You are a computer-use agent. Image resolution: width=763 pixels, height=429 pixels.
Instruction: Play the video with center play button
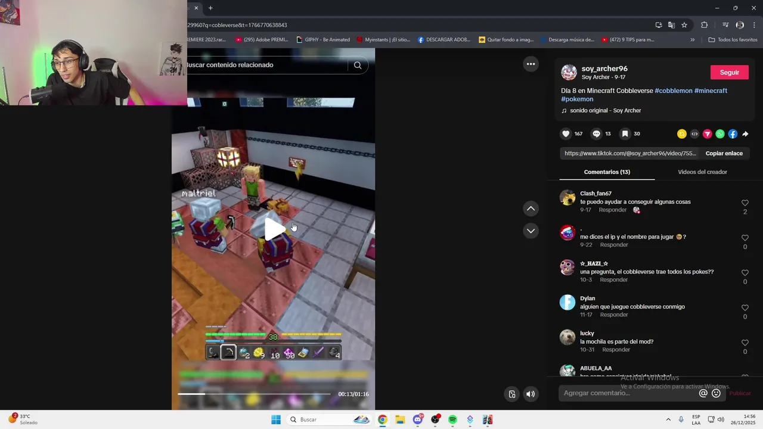coord(274,229)
